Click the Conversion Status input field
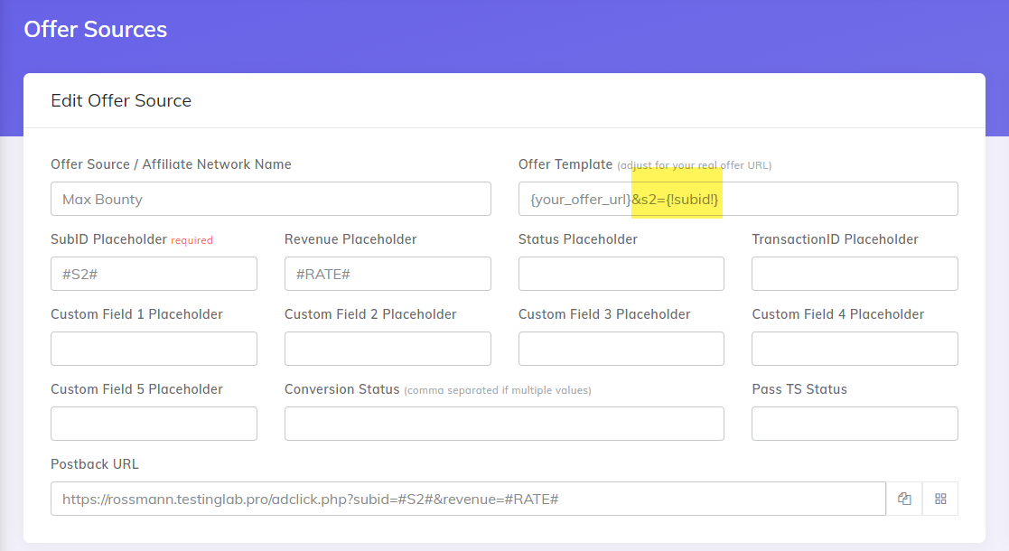Image resolution: width=1009 pixels, height=551 pixels. coord(504,423)
